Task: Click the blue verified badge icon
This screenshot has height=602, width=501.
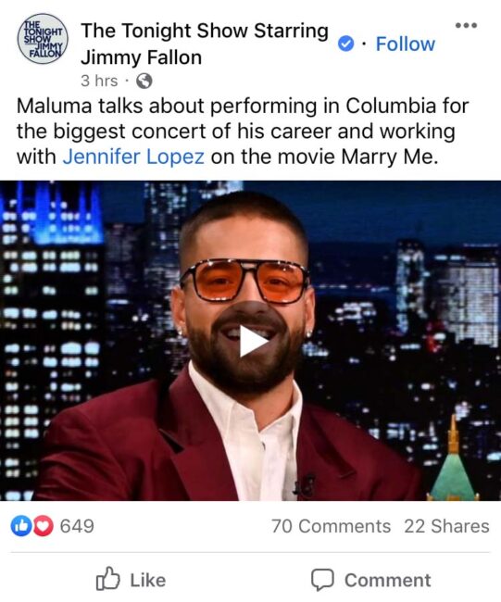Action: 345,44
